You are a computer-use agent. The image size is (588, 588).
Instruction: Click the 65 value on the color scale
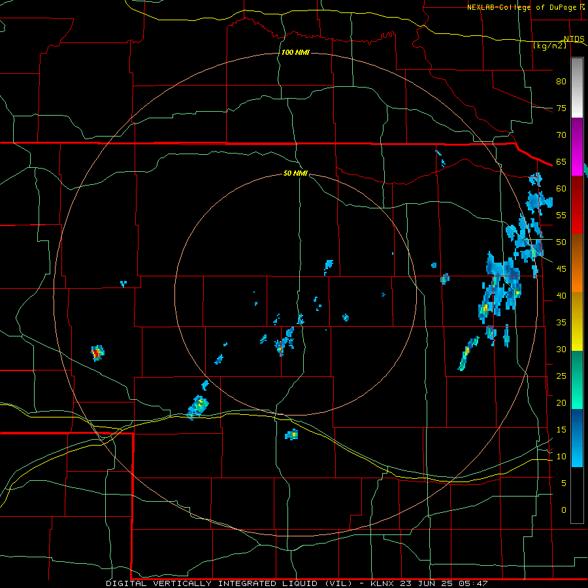[561, 162]
